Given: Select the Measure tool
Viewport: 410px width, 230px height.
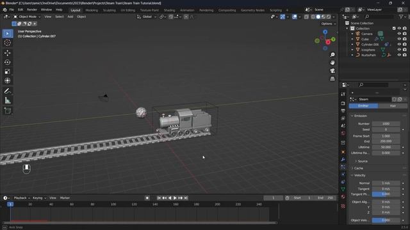Looking at the screenshot, I should pyautogui.click(x=8, y=100).
